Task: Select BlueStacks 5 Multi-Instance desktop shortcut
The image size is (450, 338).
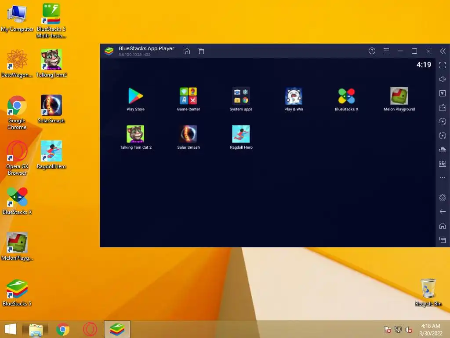Action: pos(51,21)
